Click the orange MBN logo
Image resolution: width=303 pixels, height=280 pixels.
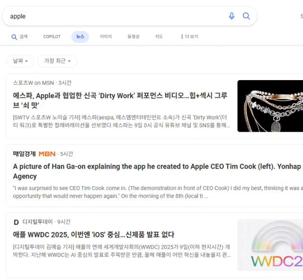(47, 154)
